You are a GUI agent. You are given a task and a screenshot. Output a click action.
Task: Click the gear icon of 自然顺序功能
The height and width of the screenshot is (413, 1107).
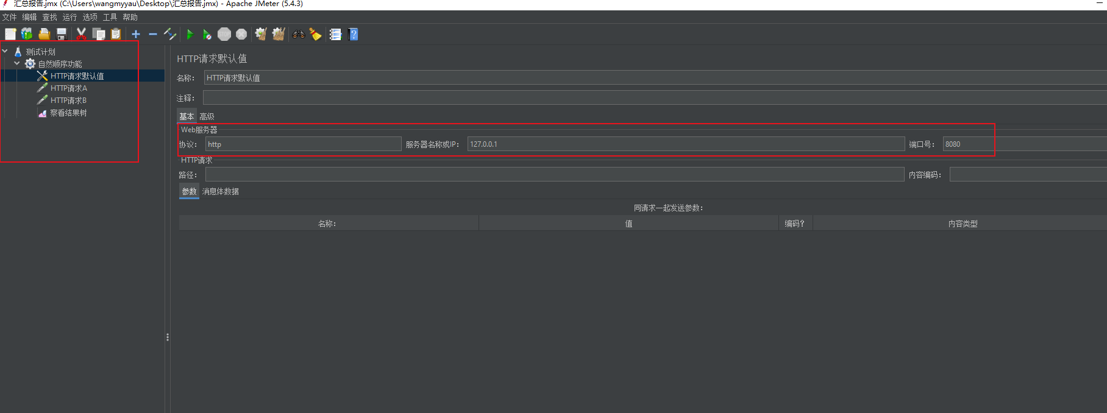[x=30, y=64]
